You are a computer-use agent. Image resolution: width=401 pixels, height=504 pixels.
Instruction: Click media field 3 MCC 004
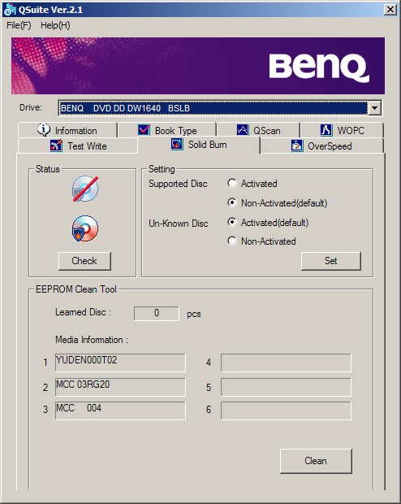pos(120,411)
